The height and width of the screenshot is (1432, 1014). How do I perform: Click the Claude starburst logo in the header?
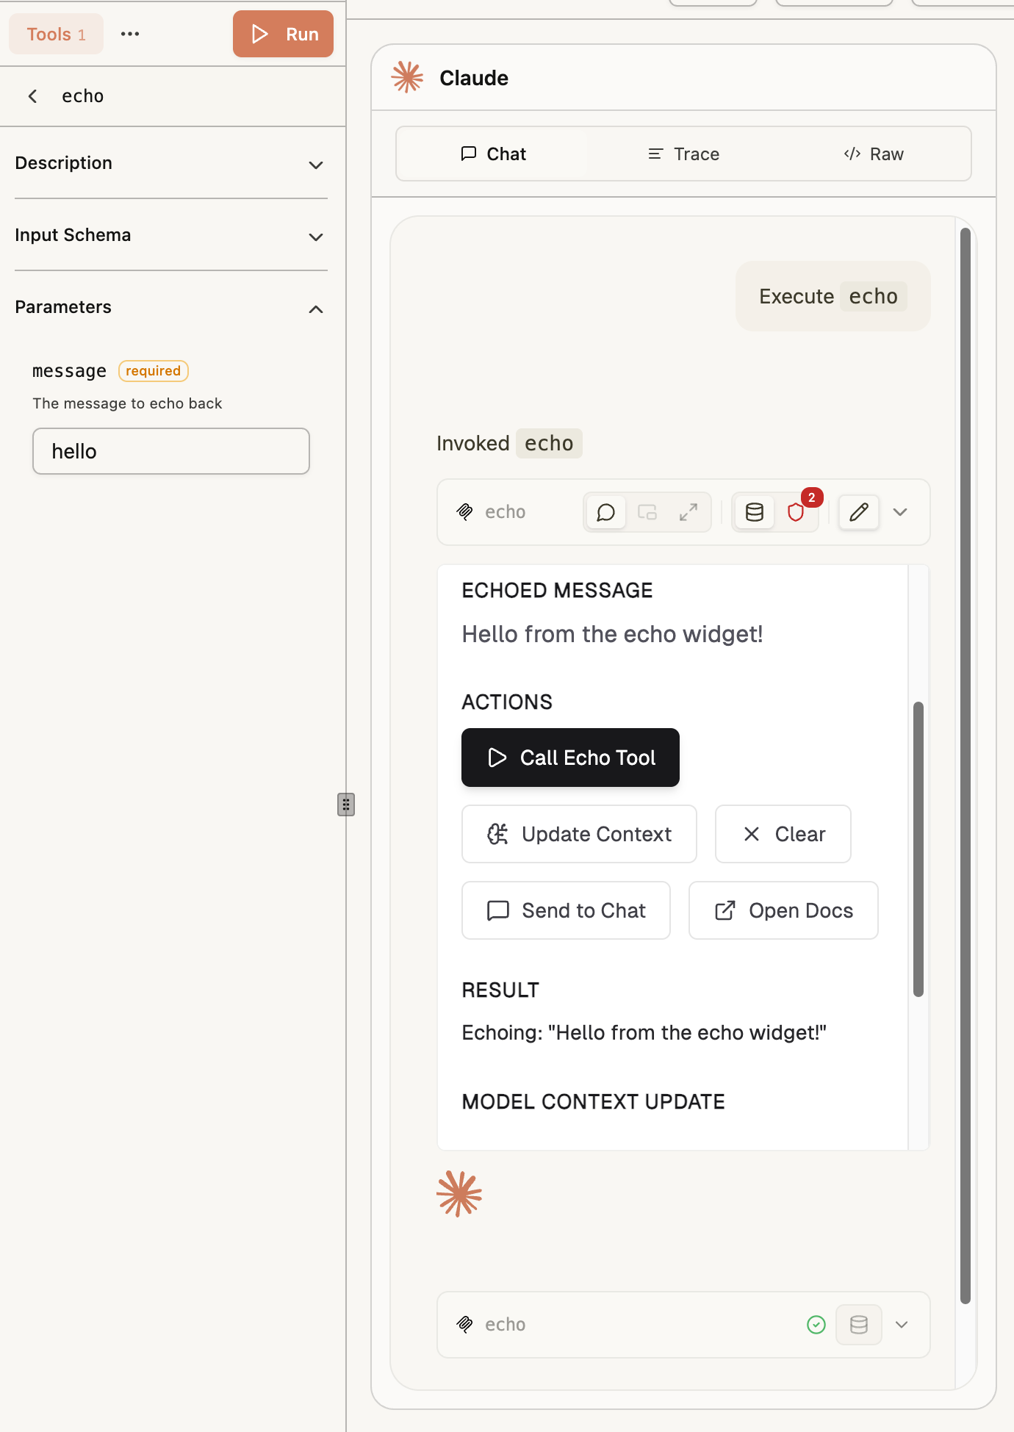point(408,77)
